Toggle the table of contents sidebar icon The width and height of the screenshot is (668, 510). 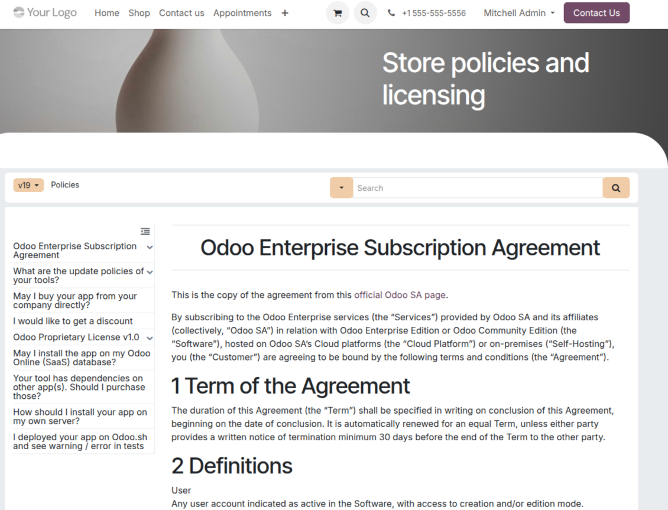click(x=145, y=231)
